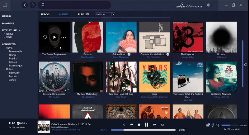Toggle shuffle playback
This screenshot has width=249, height=135.
click(124, 125)
